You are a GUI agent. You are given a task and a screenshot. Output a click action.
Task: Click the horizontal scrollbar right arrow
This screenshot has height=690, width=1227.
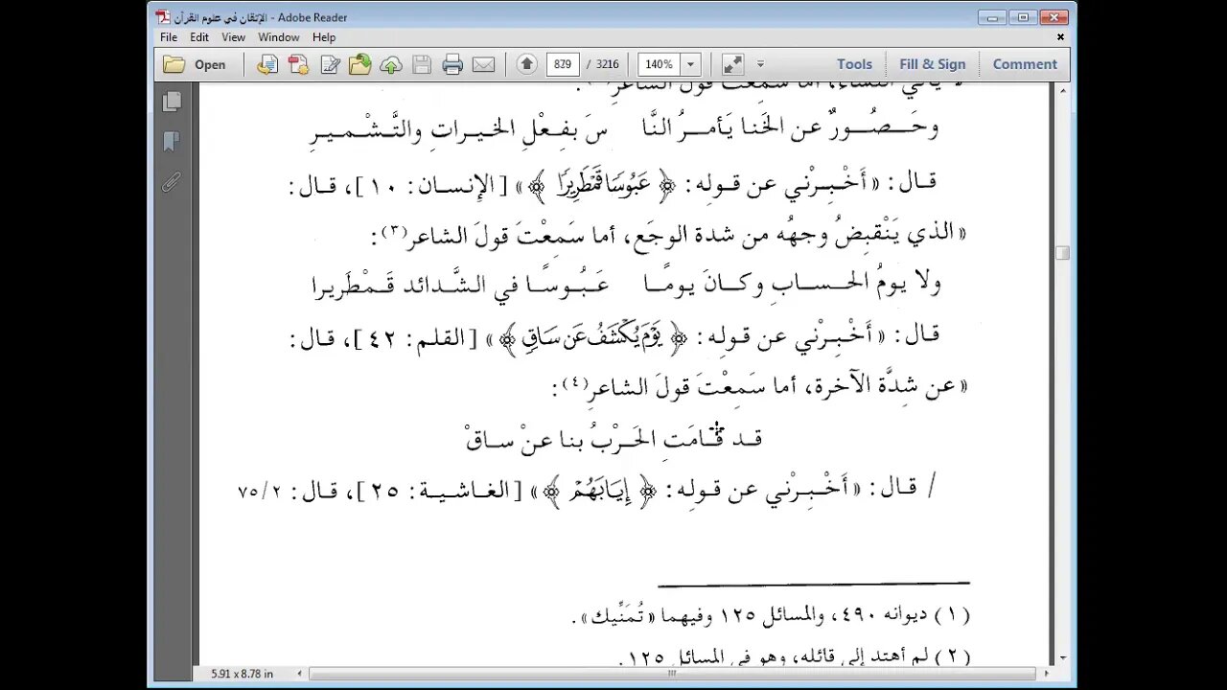(x=1045, y=674)
